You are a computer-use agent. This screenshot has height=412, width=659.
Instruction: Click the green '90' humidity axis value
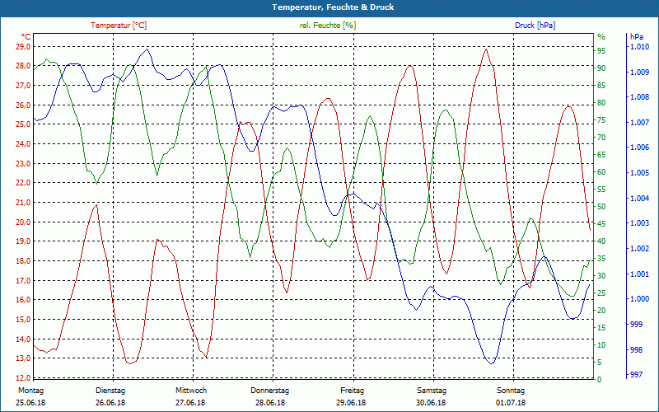coord(601,68)
